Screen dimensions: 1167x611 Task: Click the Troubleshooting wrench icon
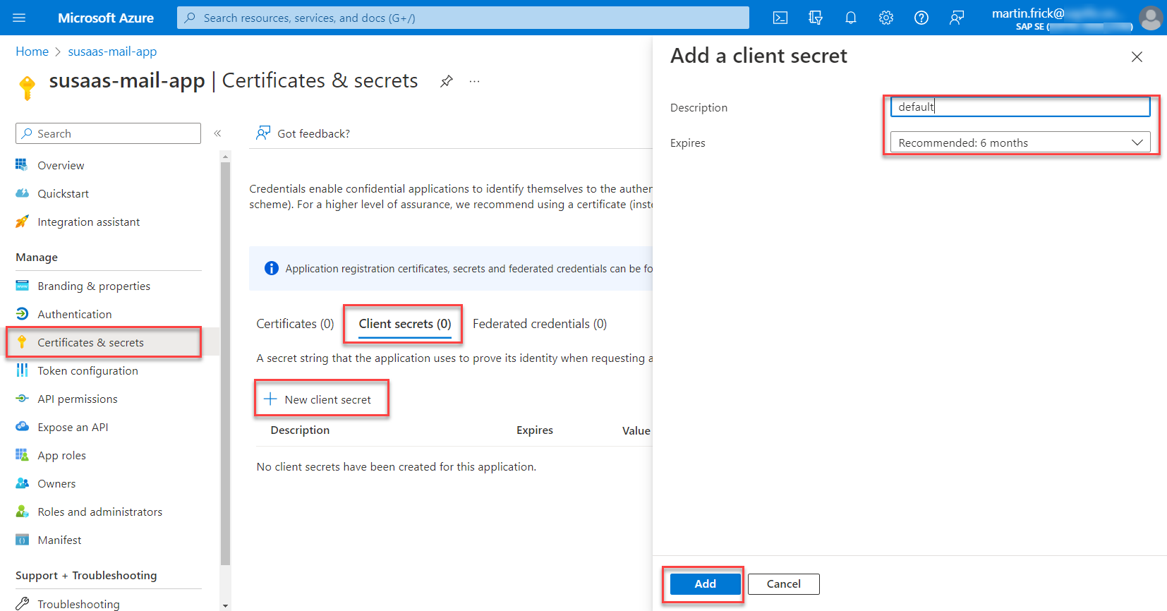[22, 603]
